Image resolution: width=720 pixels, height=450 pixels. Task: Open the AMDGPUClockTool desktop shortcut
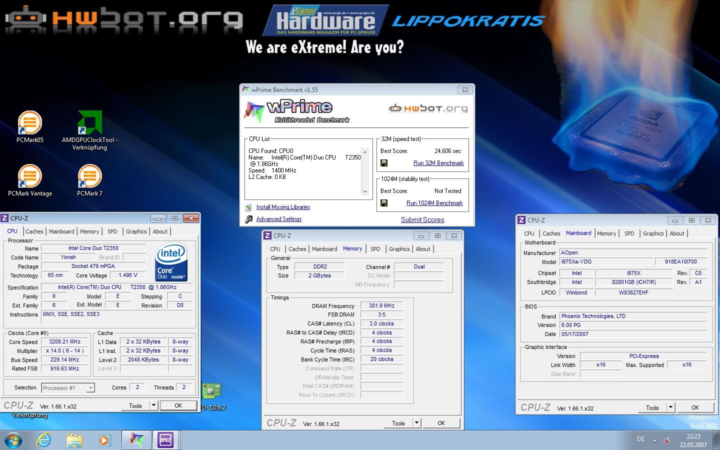pos(90,130)
